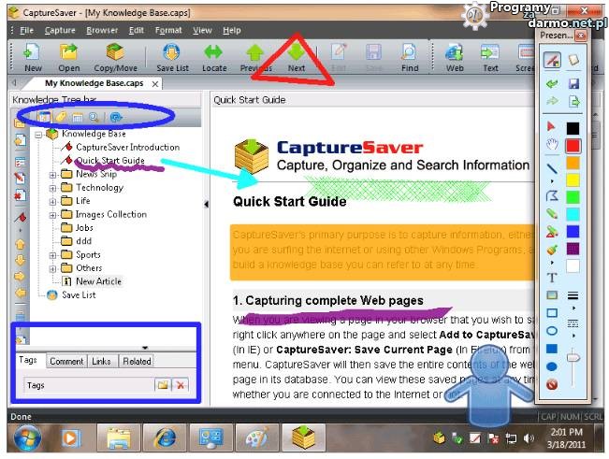
Task: Switch to the Comment tab
Action: [65, 361]
